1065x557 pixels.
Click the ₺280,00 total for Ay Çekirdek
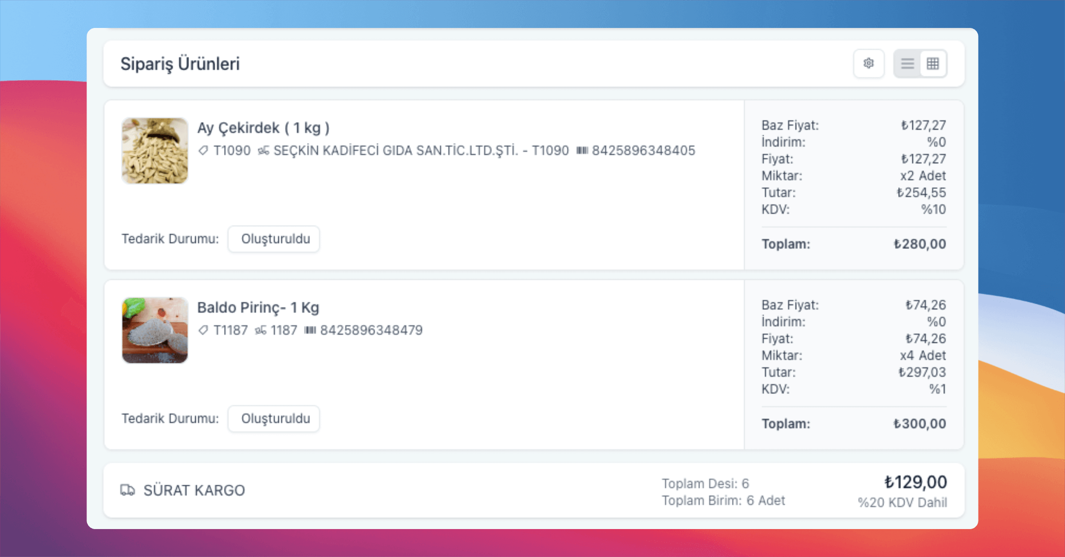pyautogui.click(x=919, y=244)
